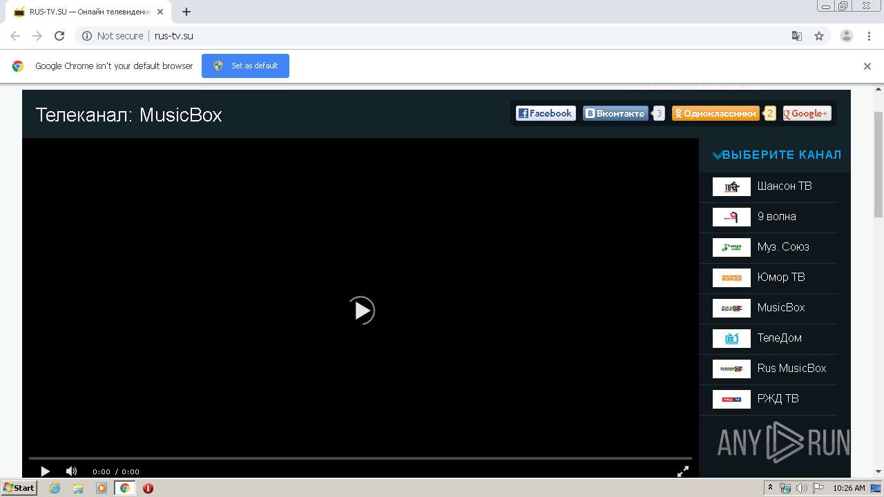The height and width of the screenshot is (497, 884).
Task: Open the Windows Start menu
Action: (19, 488)
